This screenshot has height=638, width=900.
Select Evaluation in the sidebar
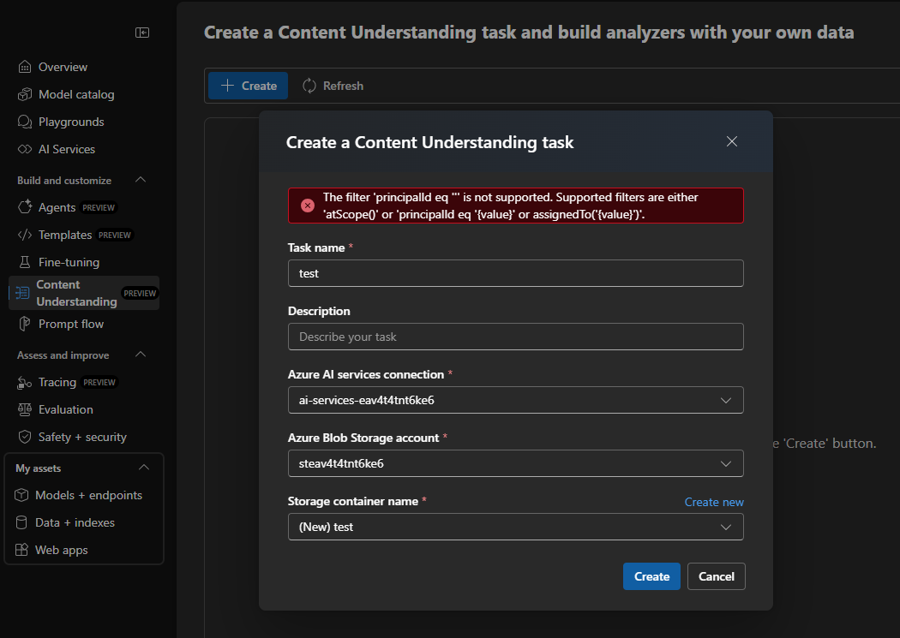(x=65, y=409)
